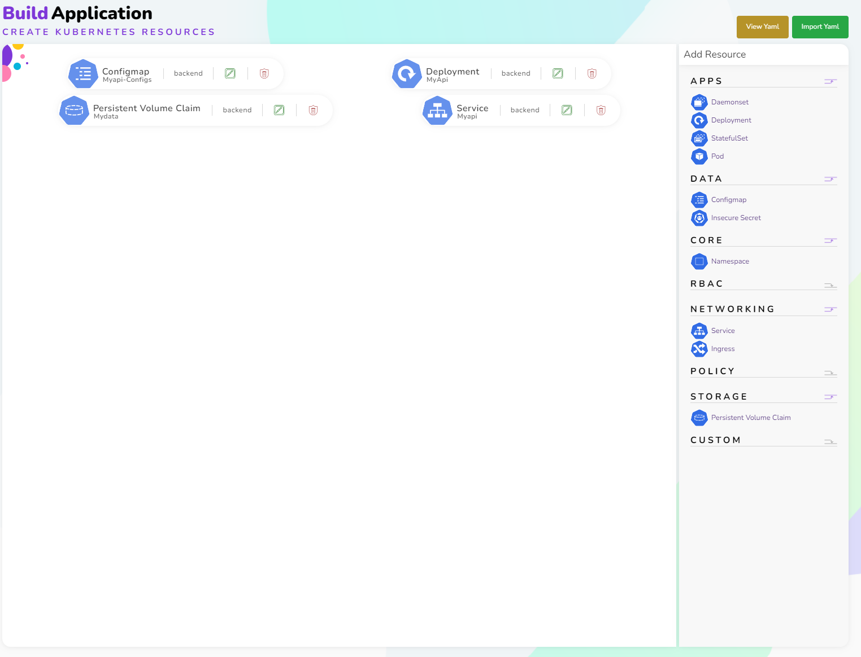Click the Configmap Myapi-Configs resource icon
Viewport: 861px width, 657px height.
(x=83, y=74)
